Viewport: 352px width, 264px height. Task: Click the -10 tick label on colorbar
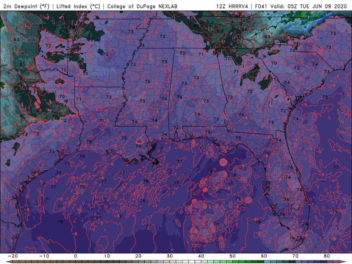[x=44, y=256]
